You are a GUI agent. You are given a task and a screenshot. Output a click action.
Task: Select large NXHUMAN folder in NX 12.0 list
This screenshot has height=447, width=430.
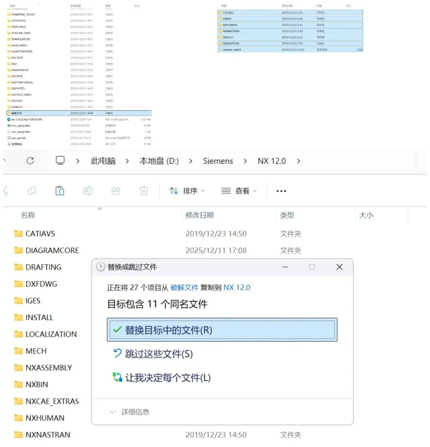pyautogui.click(x=39, y=418)
